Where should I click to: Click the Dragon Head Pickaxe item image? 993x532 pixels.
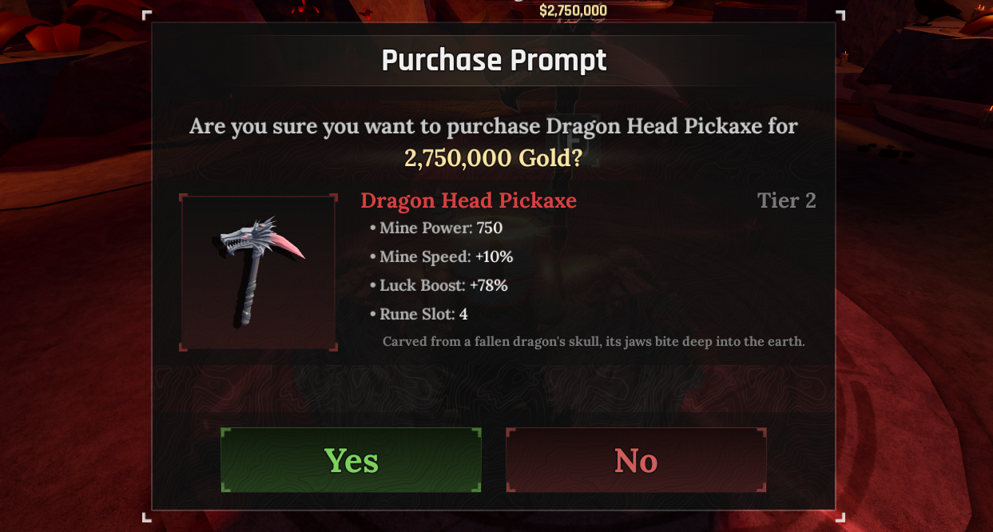point(259,272)
